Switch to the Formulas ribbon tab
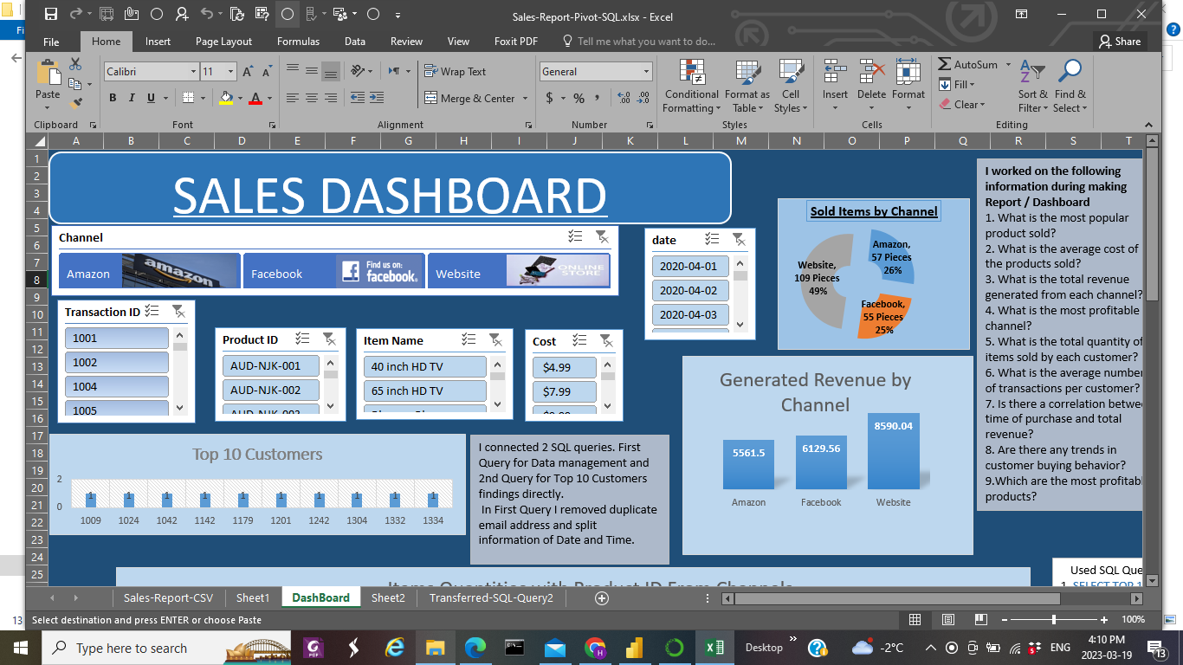 point(298,41)
